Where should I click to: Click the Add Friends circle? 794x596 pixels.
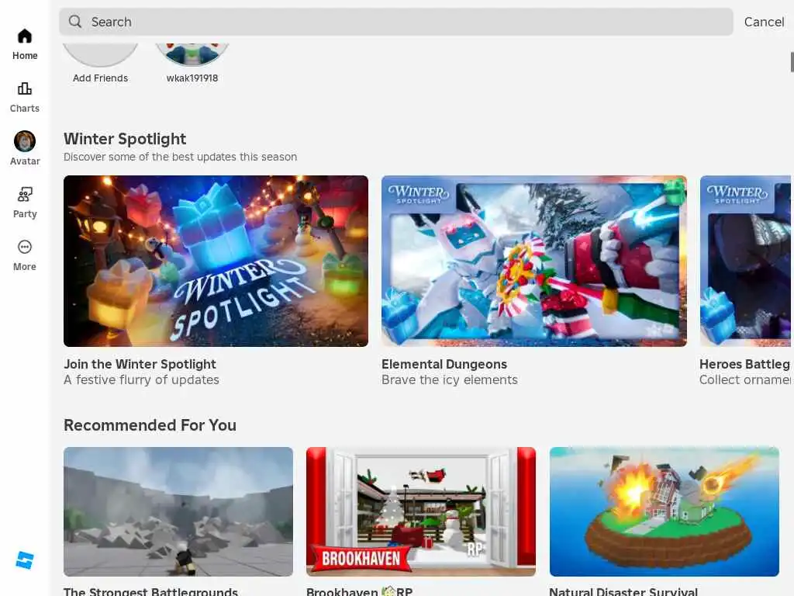pyautogui.click(x=100, y=55)
